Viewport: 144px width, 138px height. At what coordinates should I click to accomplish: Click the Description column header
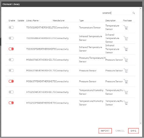(111, 20)
